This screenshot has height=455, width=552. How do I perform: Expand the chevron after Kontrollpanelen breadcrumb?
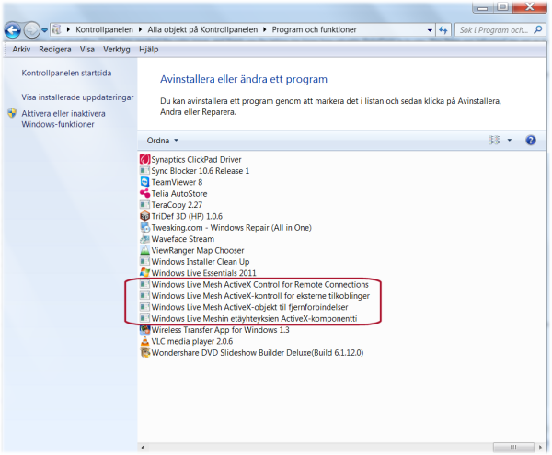(140, 30)
